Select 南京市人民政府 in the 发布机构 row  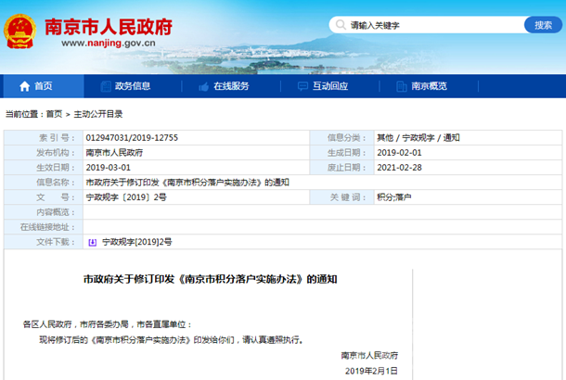tap(114, 153)
